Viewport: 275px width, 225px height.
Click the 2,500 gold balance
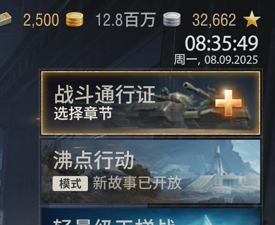point(41,20)
